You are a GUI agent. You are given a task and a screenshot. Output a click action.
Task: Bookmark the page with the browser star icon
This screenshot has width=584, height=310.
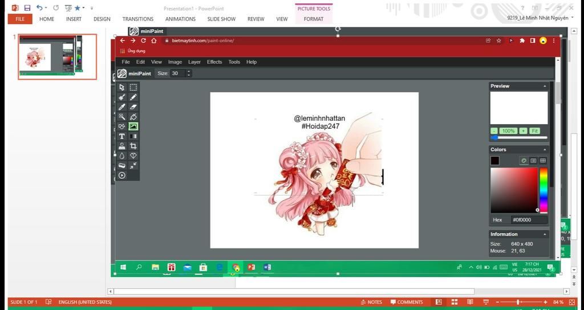pos(498,40)
